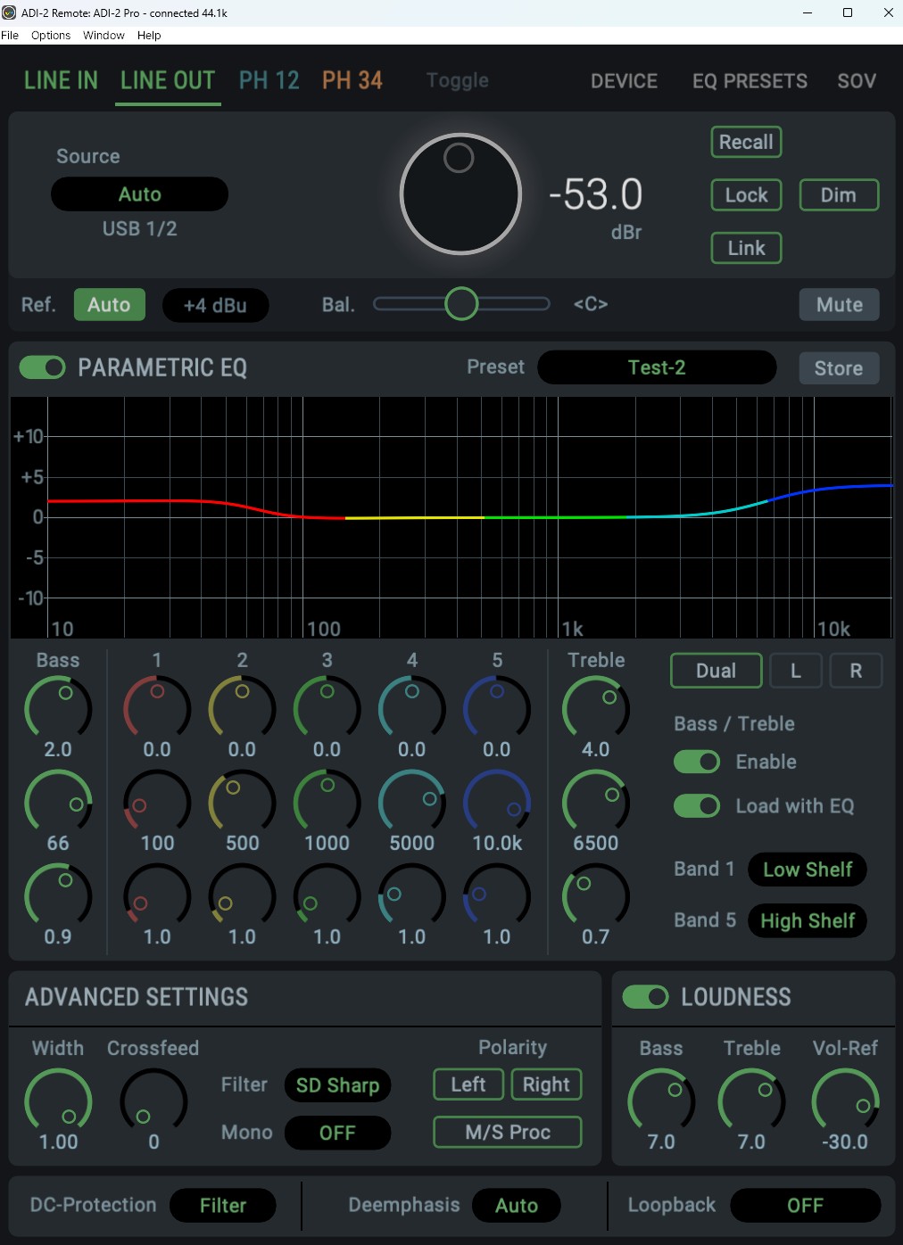Click Band 1 red gain knob

tap(157, 709)
